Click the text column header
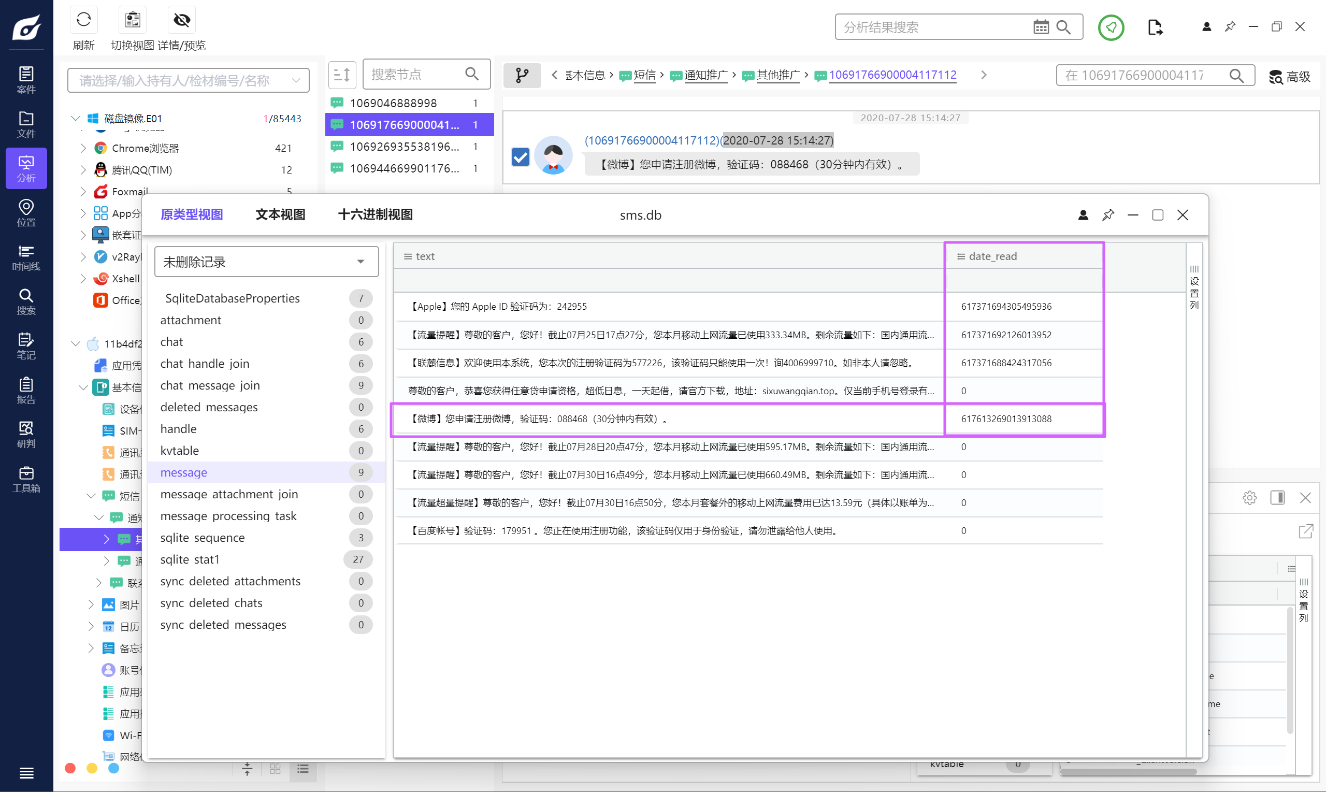Image resolution: width=1326 pixels, height=792 pixels. point(669,256)
